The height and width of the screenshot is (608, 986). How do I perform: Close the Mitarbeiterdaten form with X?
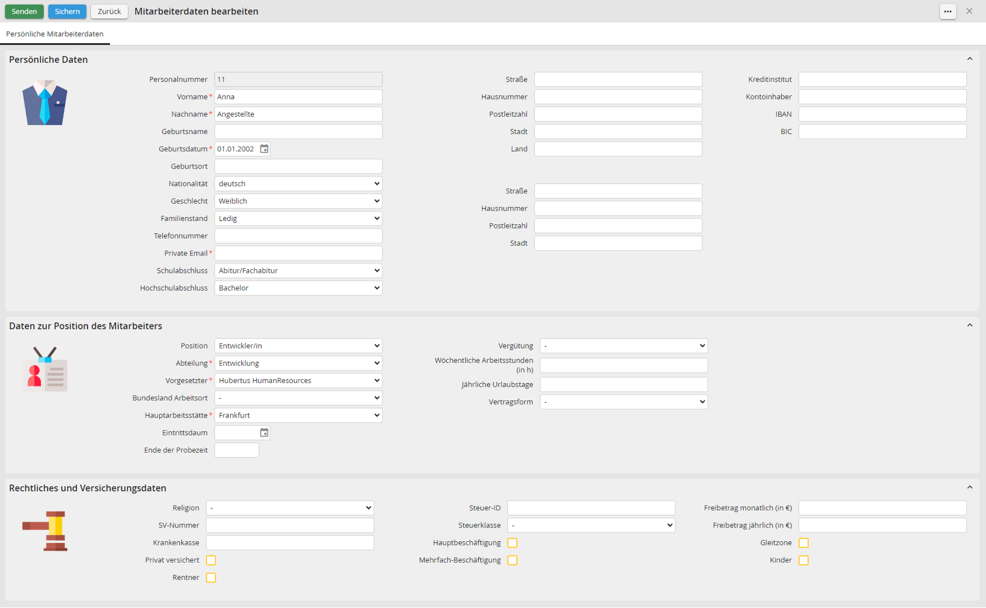pyautogui.click(x=969, y=12)
